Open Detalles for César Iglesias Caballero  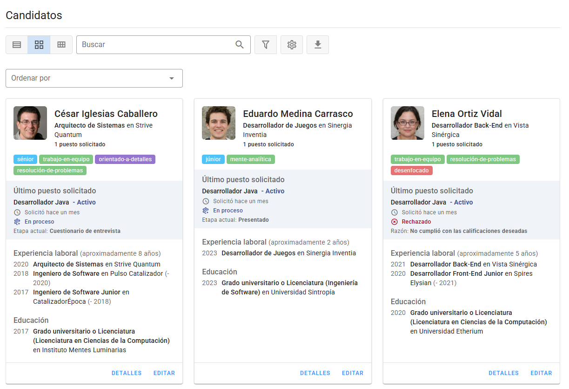coord(127,373)
